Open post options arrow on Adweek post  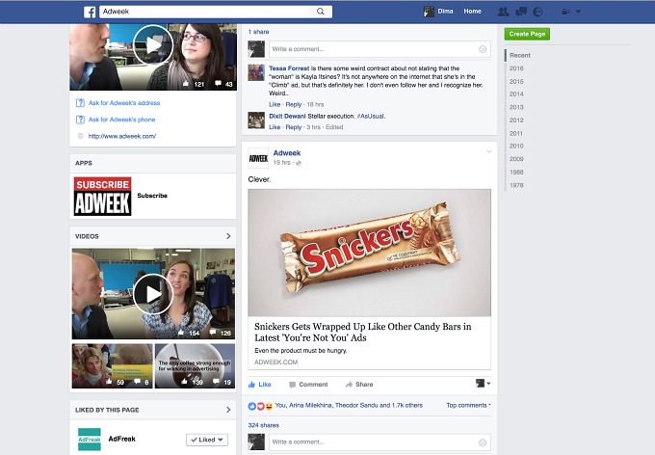488,151
